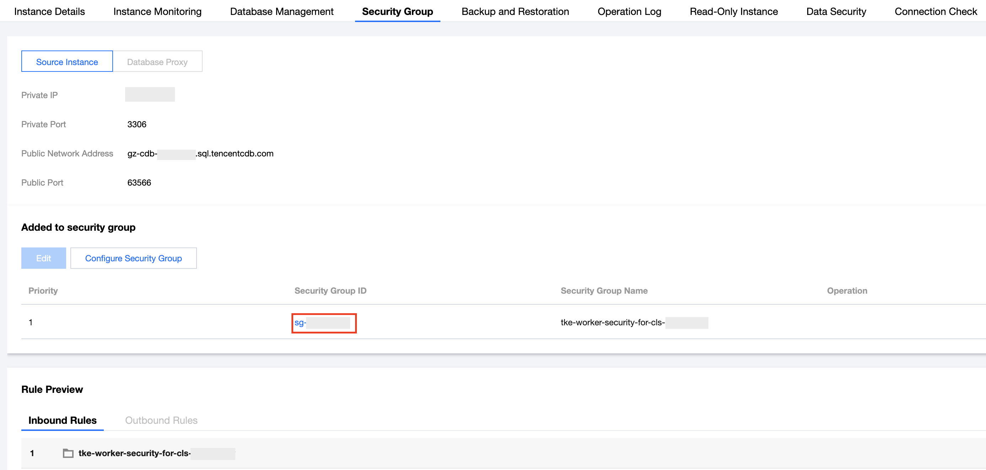This screenshot has height=470, width=986.
Task: Show the Outbound Rules tab
Action: point(161,420)
